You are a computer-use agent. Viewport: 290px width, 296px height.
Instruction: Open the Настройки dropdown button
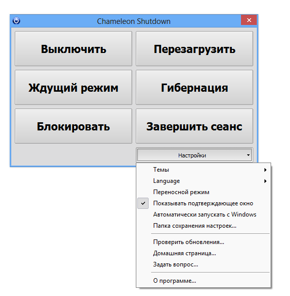click(x=195, y=155)
